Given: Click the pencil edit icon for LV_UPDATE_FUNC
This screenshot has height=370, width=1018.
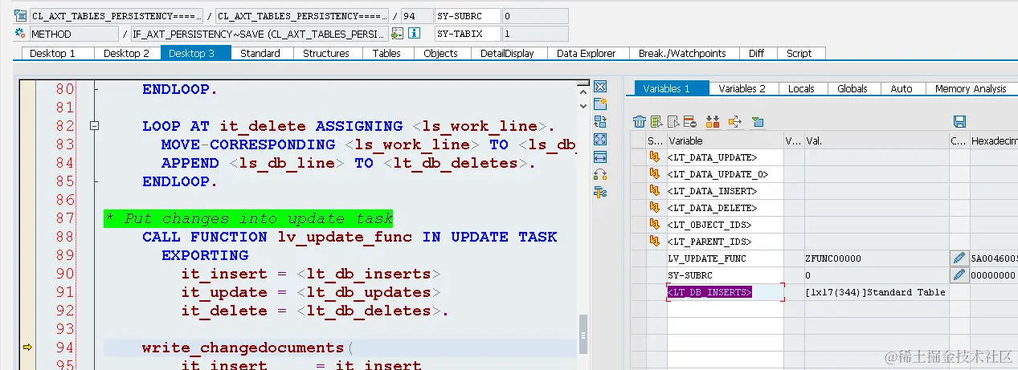Looking at the screenshot, I should (959, 258).
